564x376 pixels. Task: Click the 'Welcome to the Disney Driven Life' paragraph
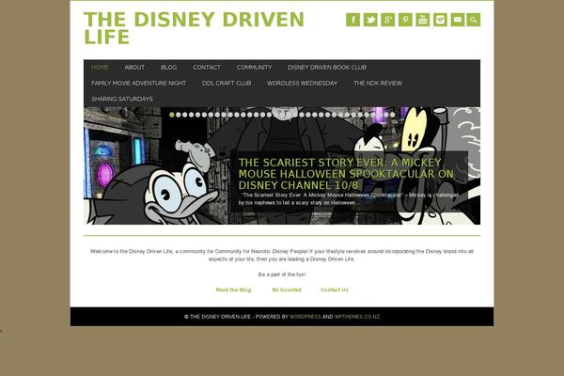[282, 255]
